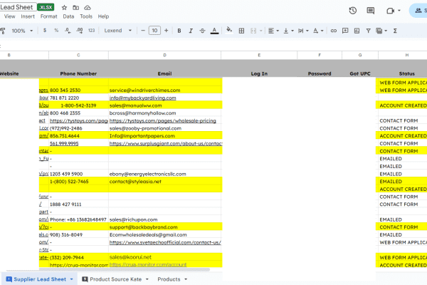
Task: Click the XLSX file badge
Action: coord(46,7)
